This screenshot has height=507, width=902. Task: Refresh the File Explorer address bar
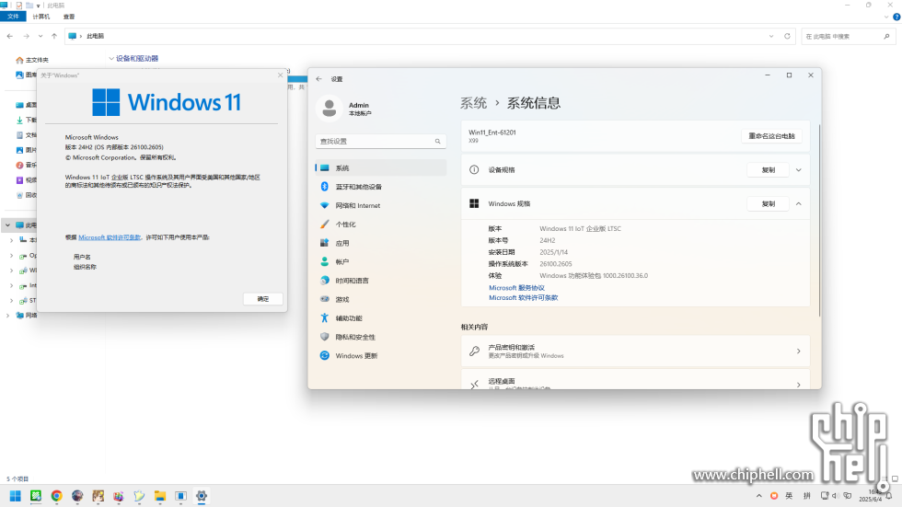click(787, 36)
